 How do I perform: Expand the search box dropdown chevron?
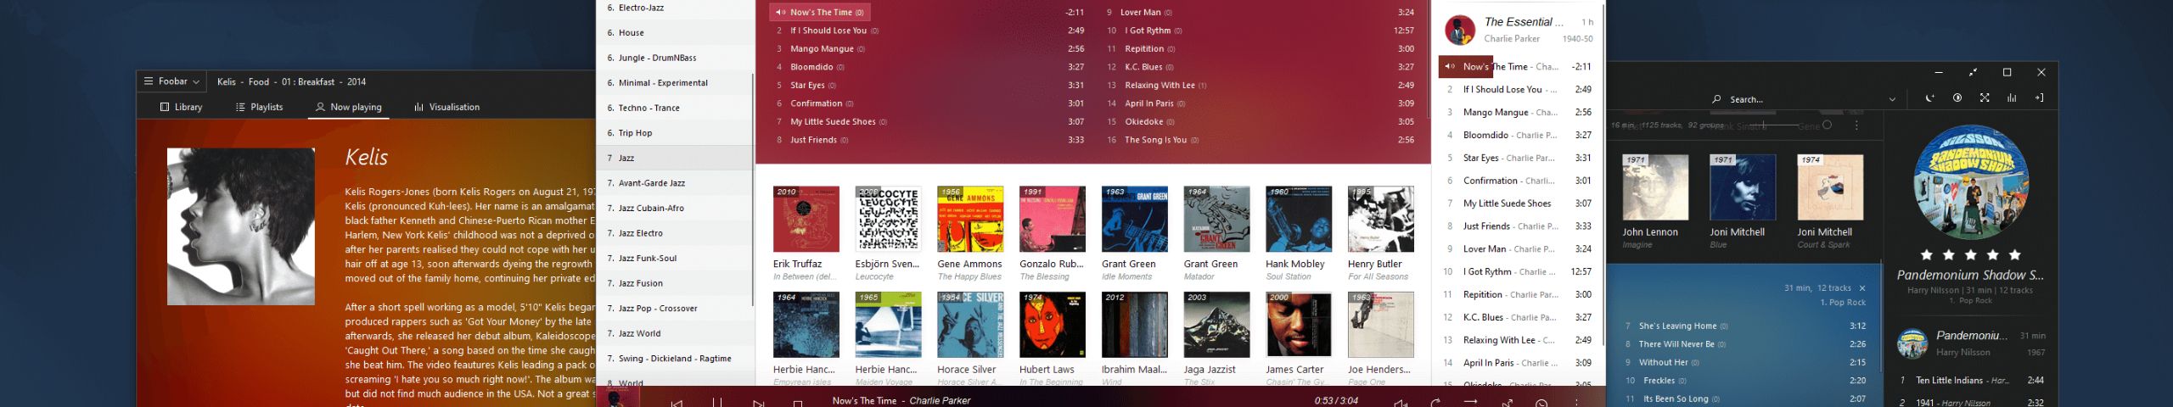(x=1892, y=99)
